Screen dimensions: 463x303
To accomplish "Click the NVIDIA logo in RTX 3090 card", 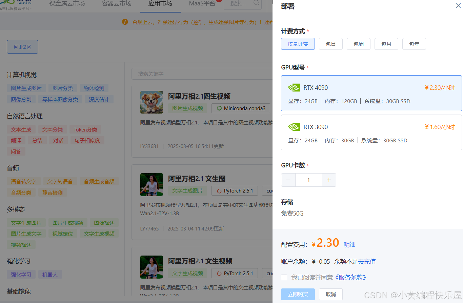I will tap(294, 127).
